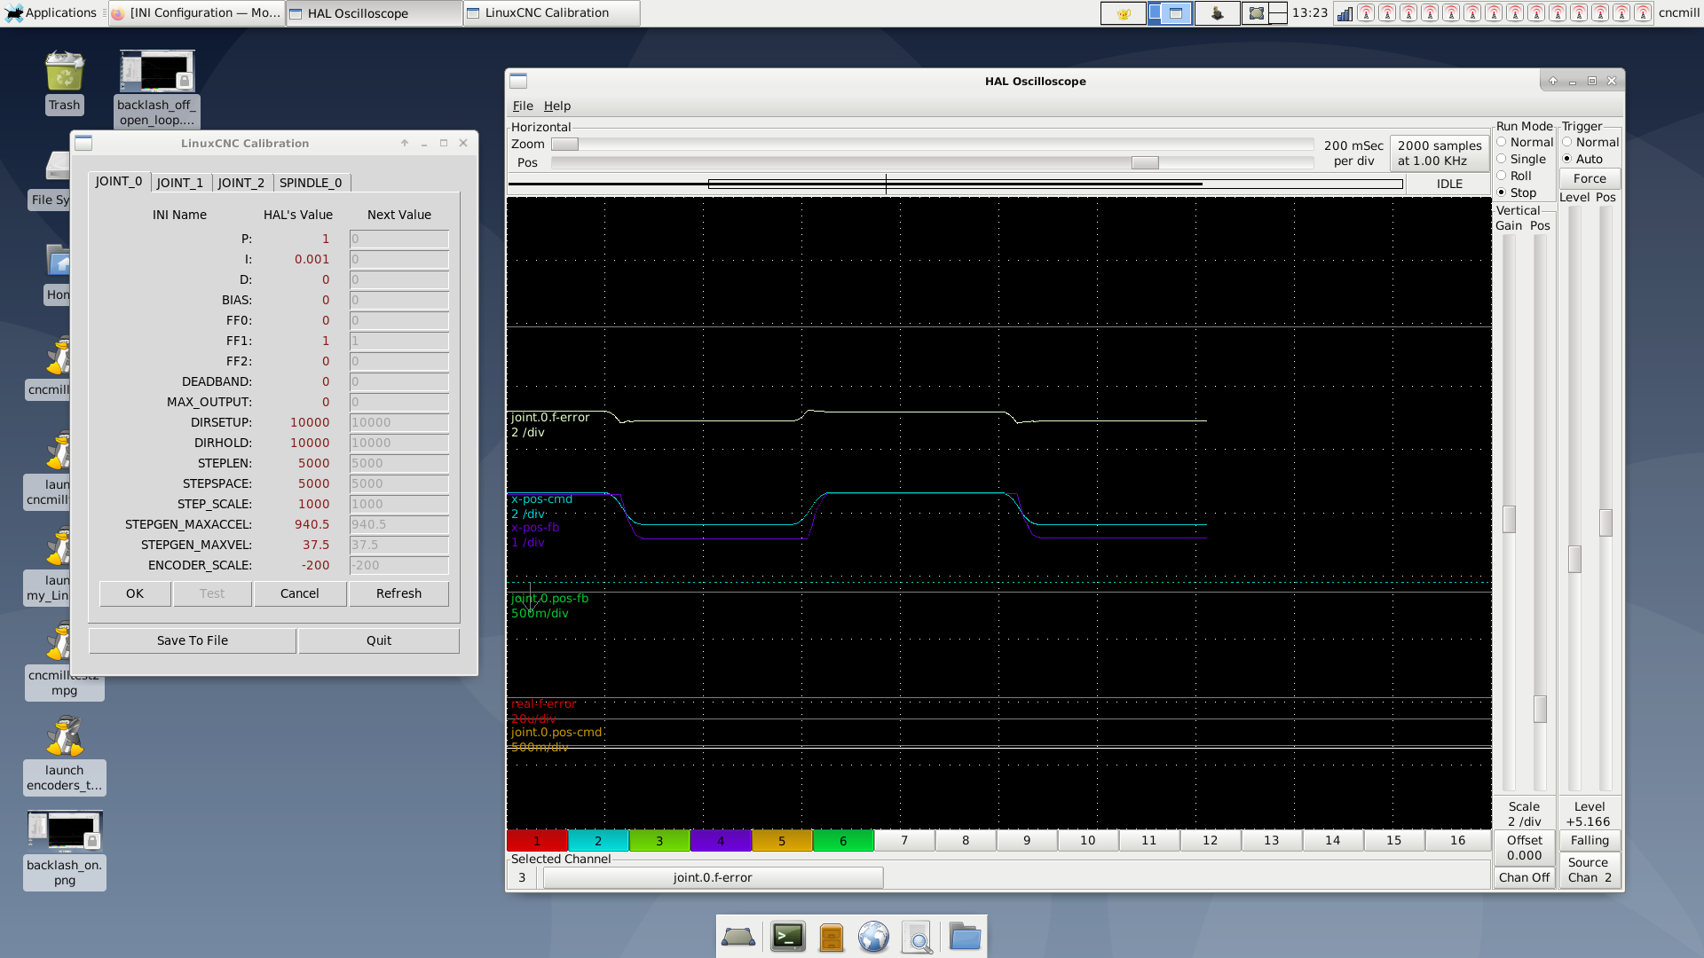The height and width of the screenshot is (958, 1704).
Task: Click OK in LinuxCNC Calibration
Action: [135, 593]
